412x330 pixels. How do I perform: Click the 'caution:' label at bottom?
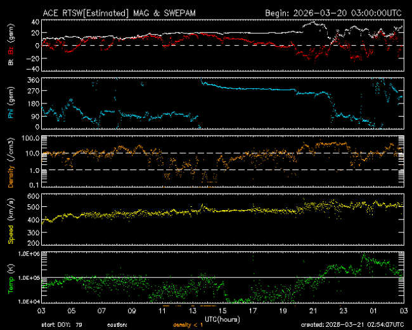(x=117, y=325)
